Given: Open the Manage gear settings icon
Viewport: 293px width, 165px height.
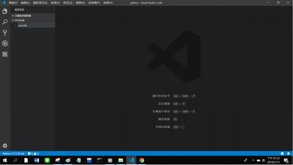Looking at the screenshot, I should 5,146.
